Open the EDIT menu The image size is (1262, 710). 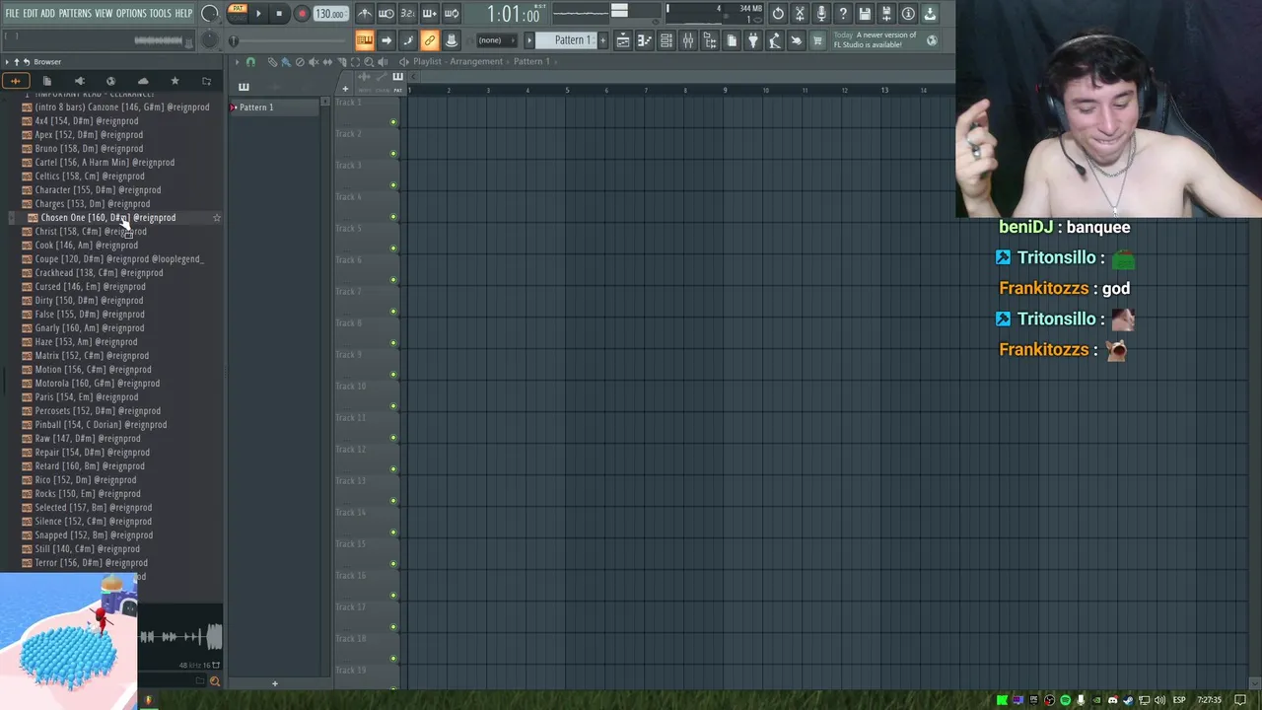tap(31, 14)
